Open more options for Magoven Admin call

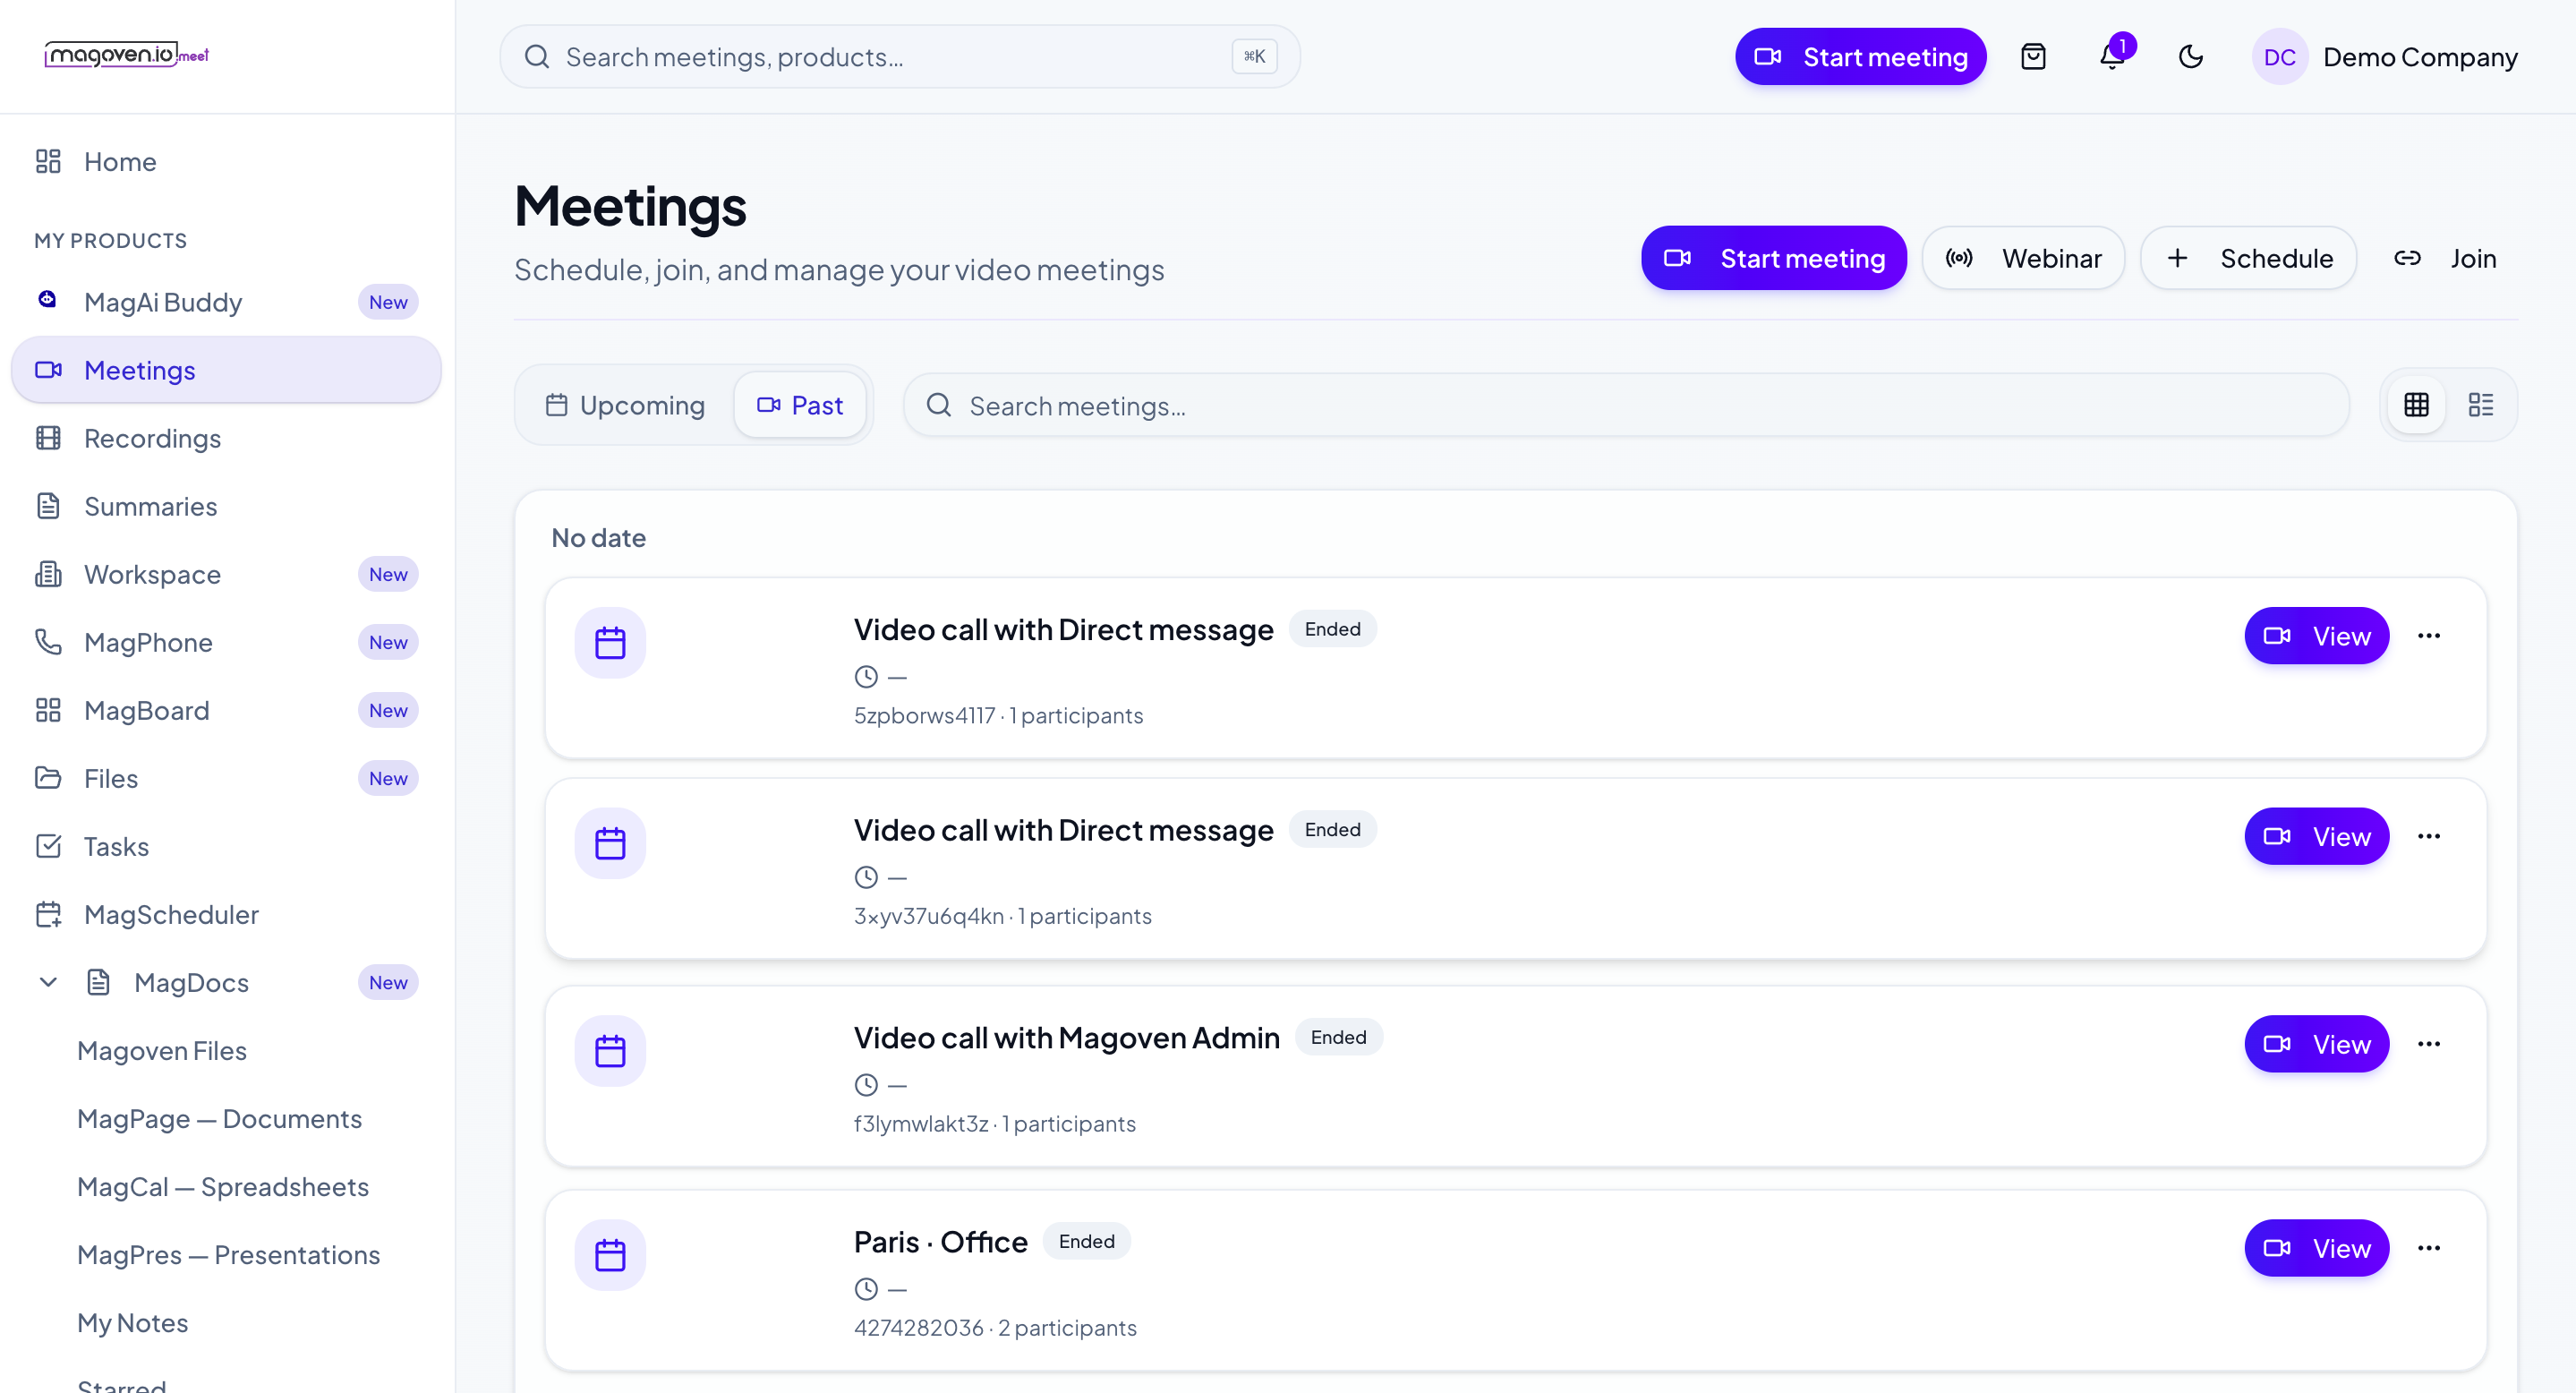click(x=2429, y=1044)
